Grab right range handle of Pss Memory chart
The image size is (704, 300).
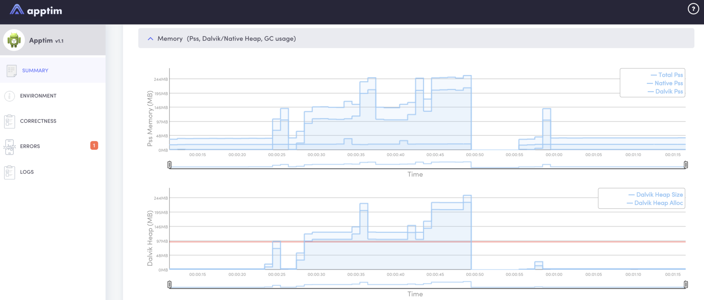point(686,165)
